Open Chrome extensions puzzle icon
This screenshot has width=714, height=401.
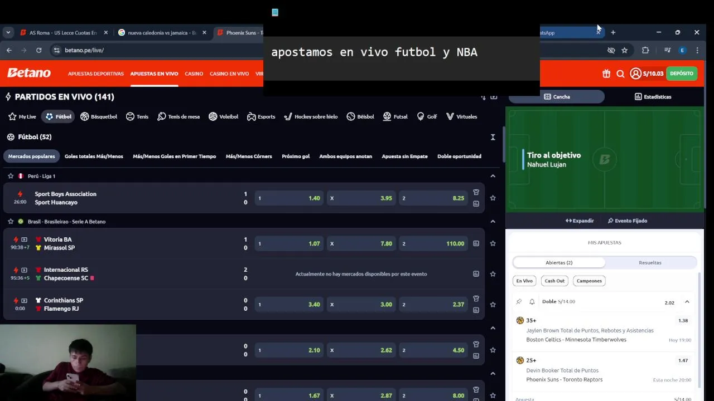645,50
